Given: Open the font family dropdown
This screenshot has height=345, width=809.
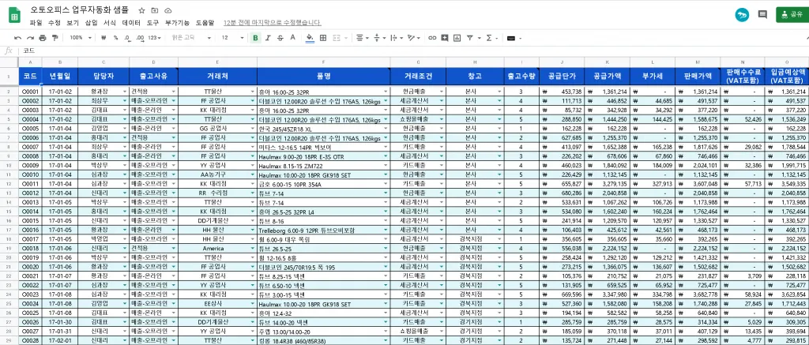Looking at the screenshot, I should (x=191, y=38).
